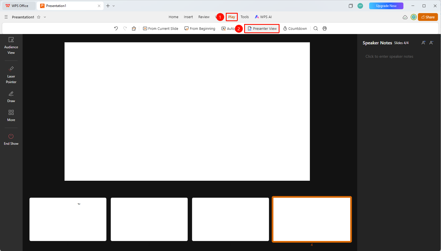Expand the new tab dropdown arrow
This screenshot has height=251, width=441.
pyautogui.click(x=114, y=6)
